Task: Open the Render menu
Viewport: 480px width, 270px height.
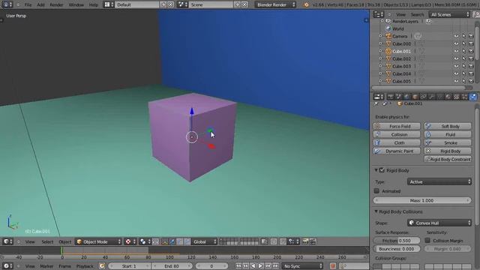Action: 56,4
